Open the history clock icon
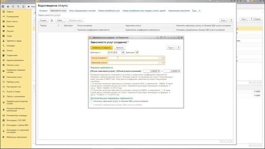This screenshot has height=149, width=265. (13, 7)
